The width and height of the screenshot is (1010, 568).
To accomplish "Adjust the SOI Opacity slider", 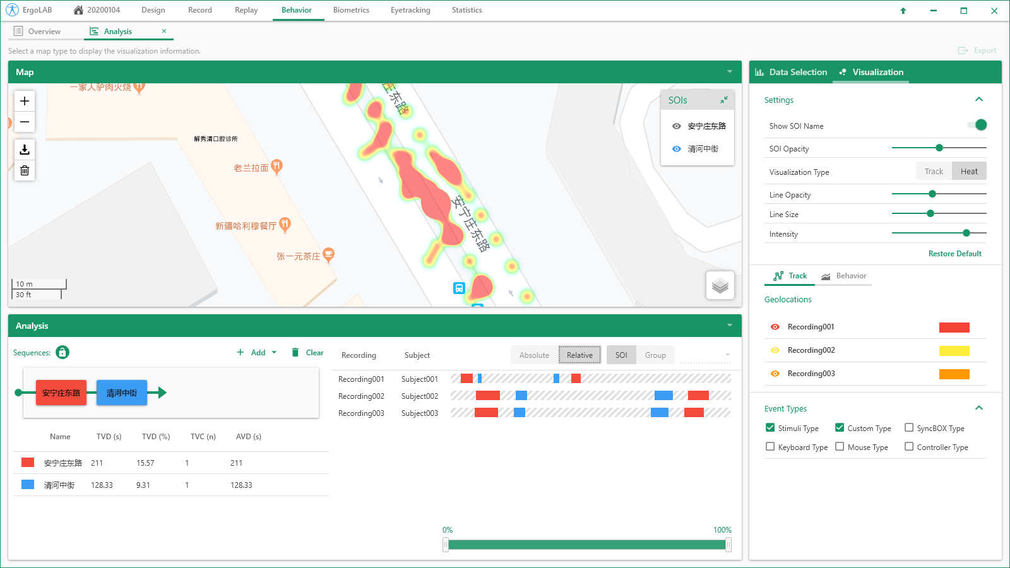I will click(x=939, y=148).
